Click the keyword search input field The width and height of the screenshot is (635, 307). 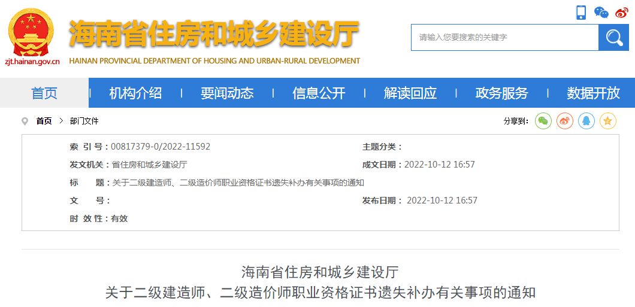504,38
